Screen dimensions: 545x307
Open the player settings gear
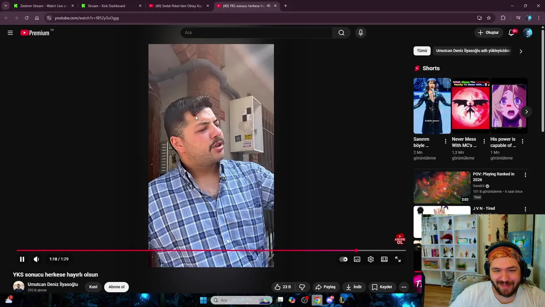[371, 259]
